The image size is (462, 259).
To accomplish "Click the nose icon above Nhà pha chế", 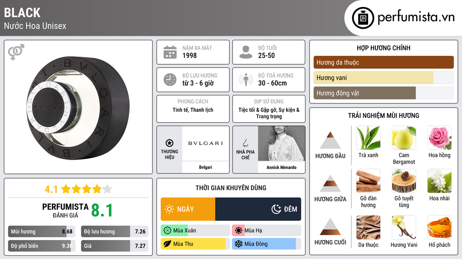I will tap(245, 143).
